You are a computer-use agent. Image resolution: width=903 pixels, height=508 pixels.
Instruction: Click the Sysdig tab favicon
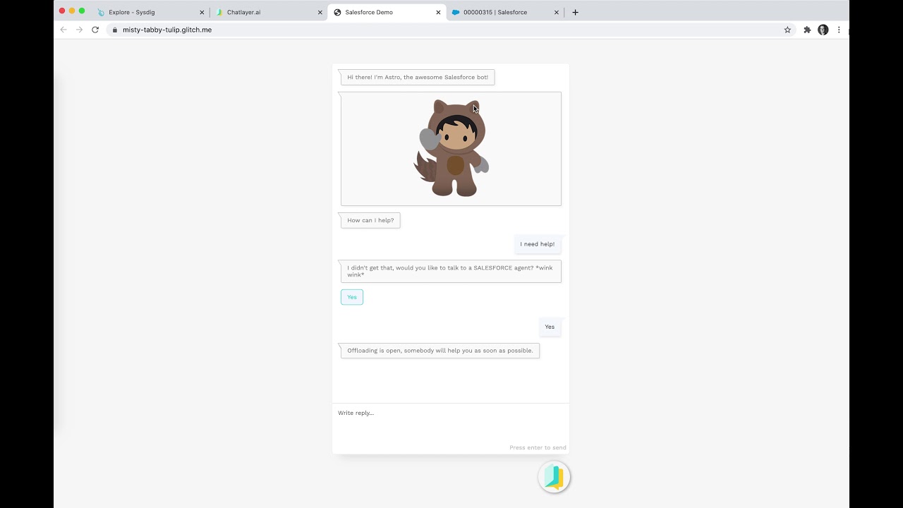coord(102,12)
